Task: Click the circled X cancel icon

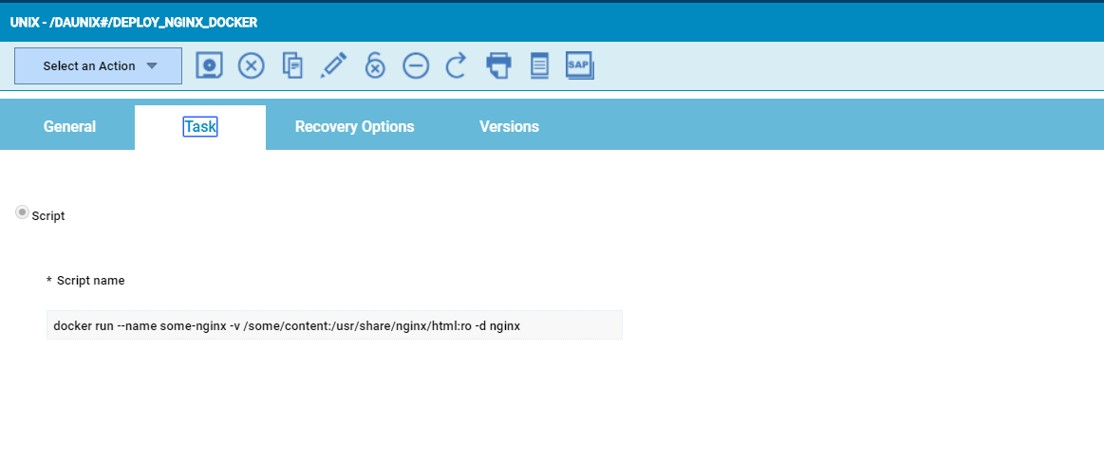Action: pos(251,65)
